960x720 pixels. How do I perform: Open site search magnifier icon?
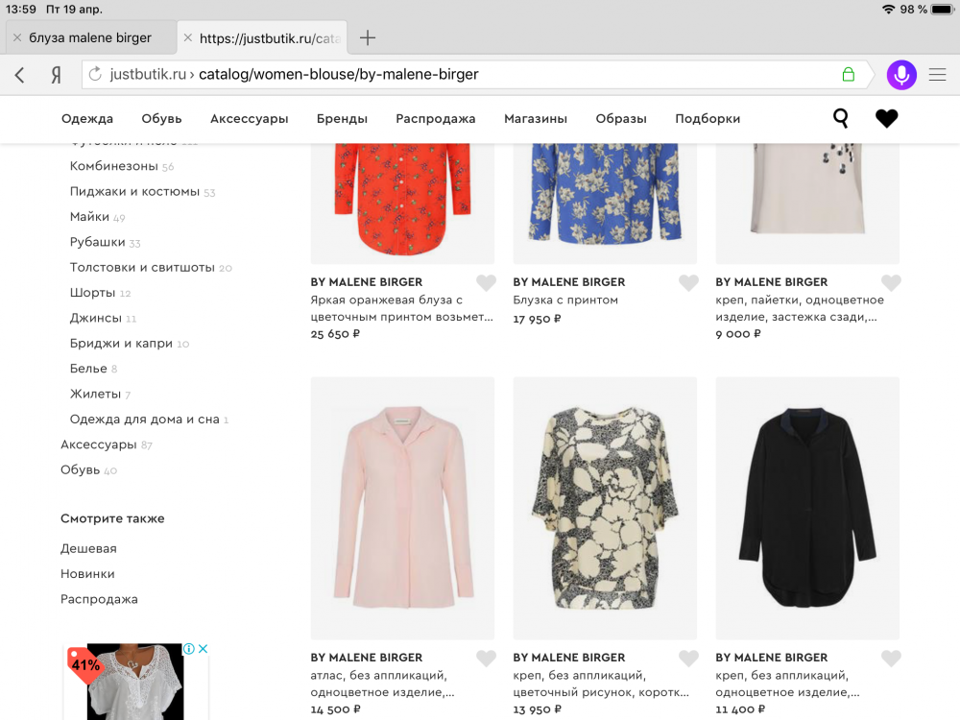tap(841, 118)
